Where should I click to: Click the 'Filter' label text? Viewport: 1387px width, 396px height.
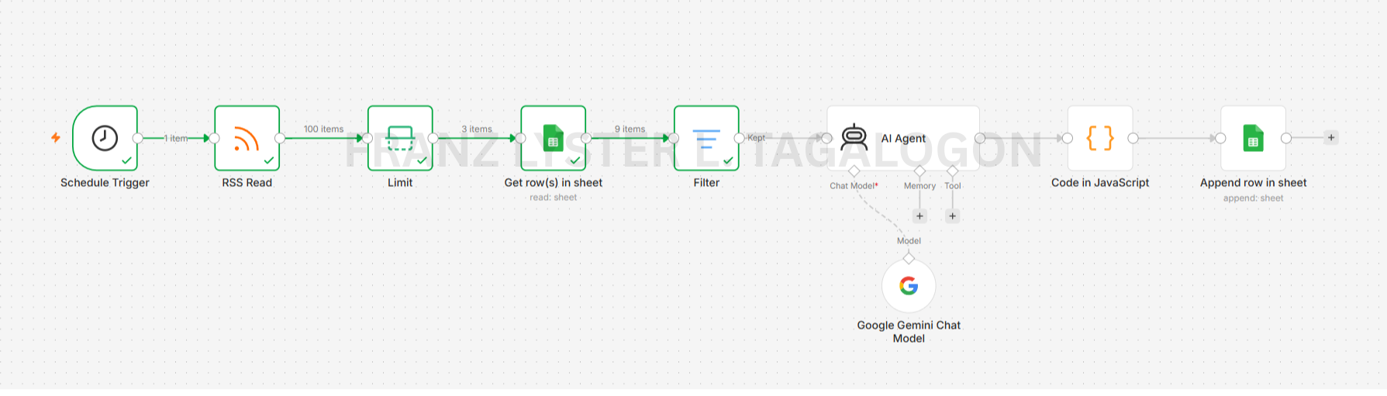(706, 183)
